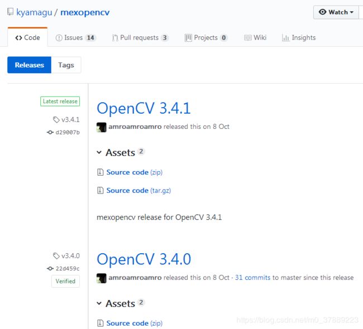Viewport: 363px width, 329px height.
Task: Switch to the Wiki tab
Action: 255,37
